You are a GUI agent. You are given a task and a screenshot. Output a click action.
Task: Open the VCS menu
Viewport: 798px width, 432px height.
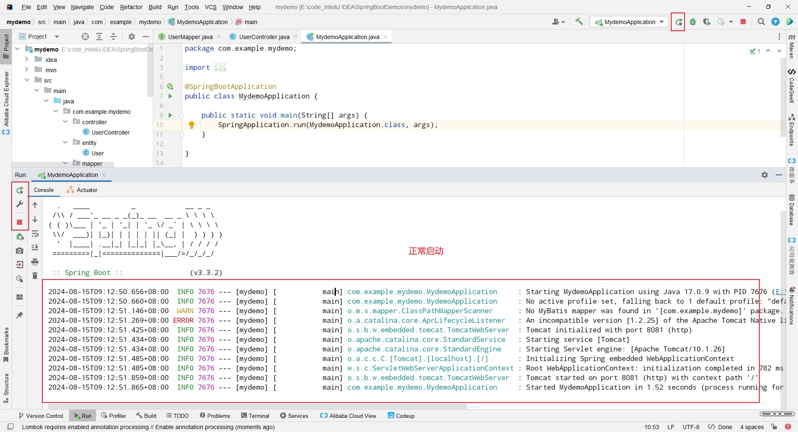[x=211, y=7]
